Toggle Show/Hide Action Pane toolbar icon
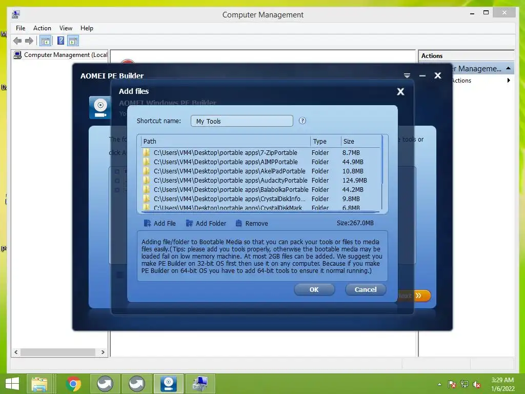This screenshot has width=525, height=394. pos(73,41)
